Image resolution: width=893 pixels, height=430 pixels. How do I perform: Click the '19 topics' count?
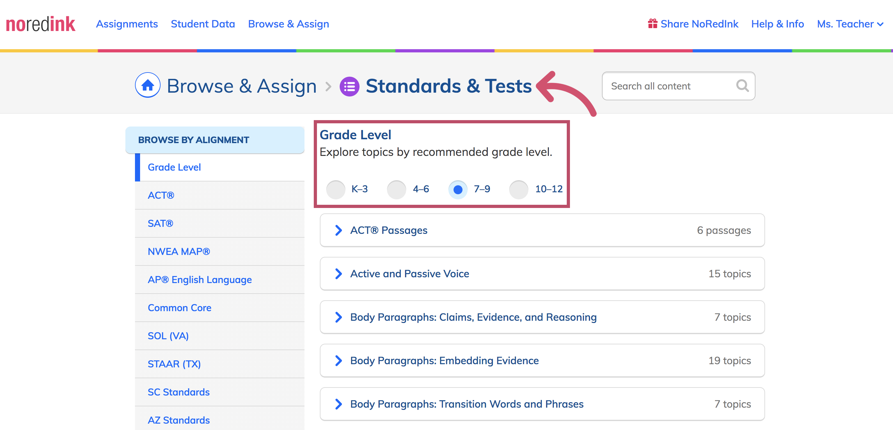coord(729,360)
